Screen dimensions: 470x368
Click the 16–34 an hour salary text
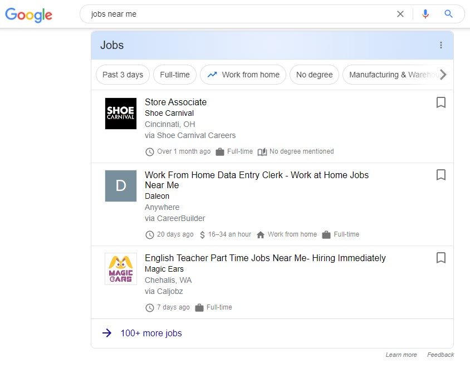pyautogui.click(x=229, y=234)
